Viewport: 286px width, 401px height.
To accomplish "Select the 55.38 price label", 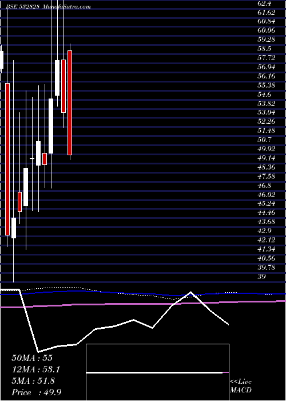I will [266, 85].
